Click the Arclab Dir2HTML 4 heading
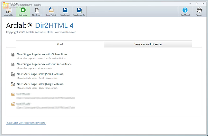Screen dimensions: 208x136 point(40,25)
